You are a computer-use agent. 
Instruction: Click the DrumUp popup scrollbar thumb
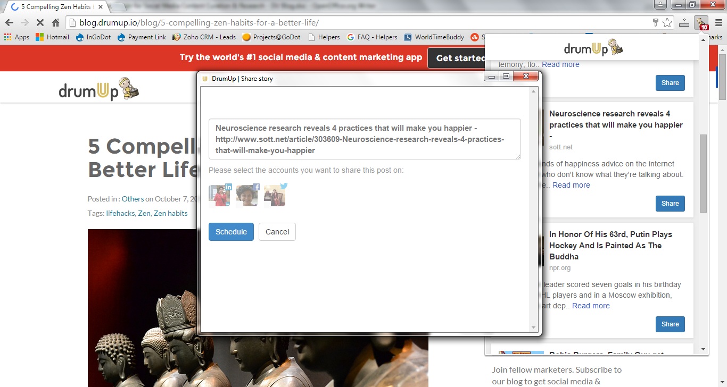[x=703, y=173]
